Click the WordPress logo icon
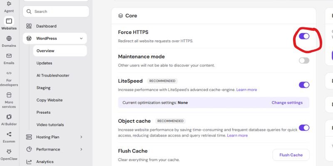333x166 pixels. point(29,38)
